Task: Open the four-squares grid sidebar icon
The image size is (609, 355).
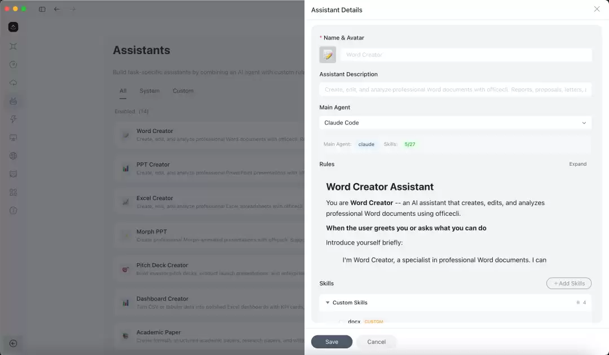Action: 13,192
